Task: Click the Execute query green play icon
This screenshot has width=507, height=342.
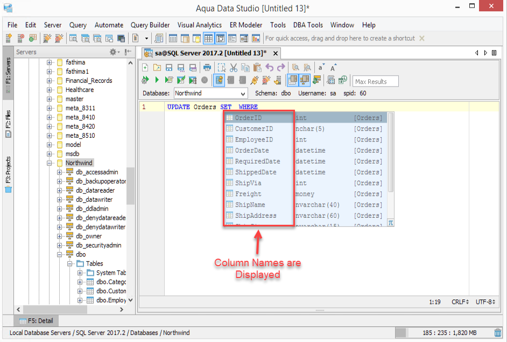Action: [157, 80]
